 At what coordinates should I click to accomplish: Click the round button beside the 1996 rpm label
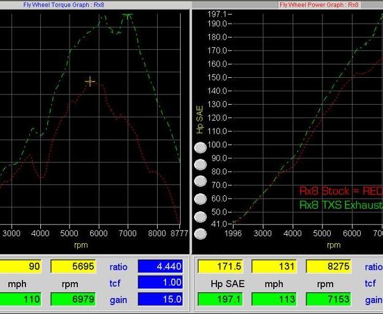(200, 234)
